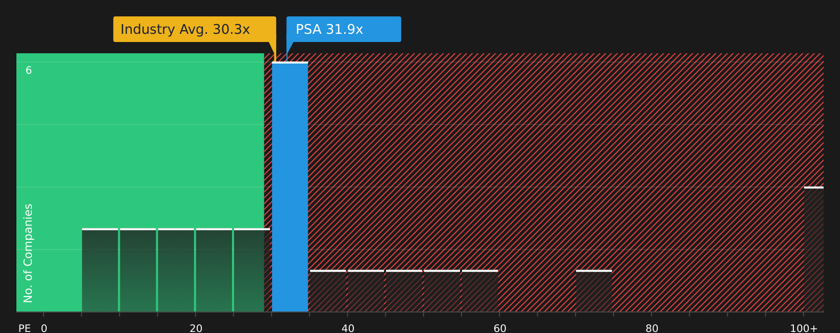This screenshot has width=840, height=333.
Task: Click the x-axis label 40
Action: click(348, 328)
